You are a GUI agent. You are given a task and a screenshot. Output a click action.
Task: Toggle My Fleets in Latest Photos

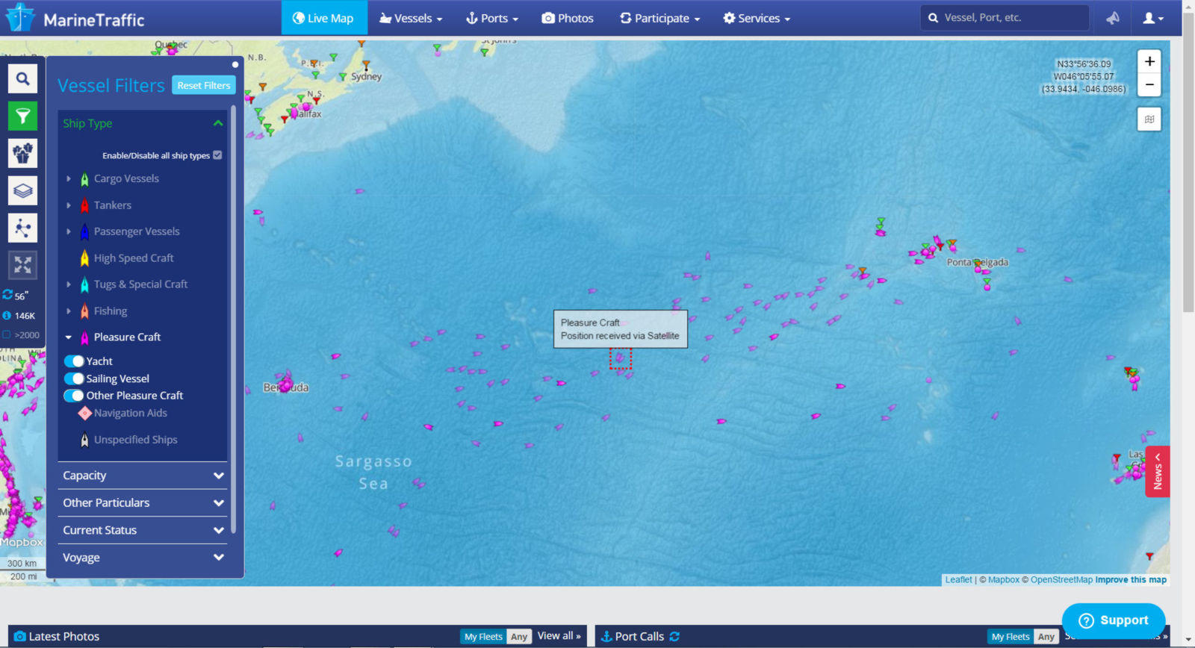point(483,636)
